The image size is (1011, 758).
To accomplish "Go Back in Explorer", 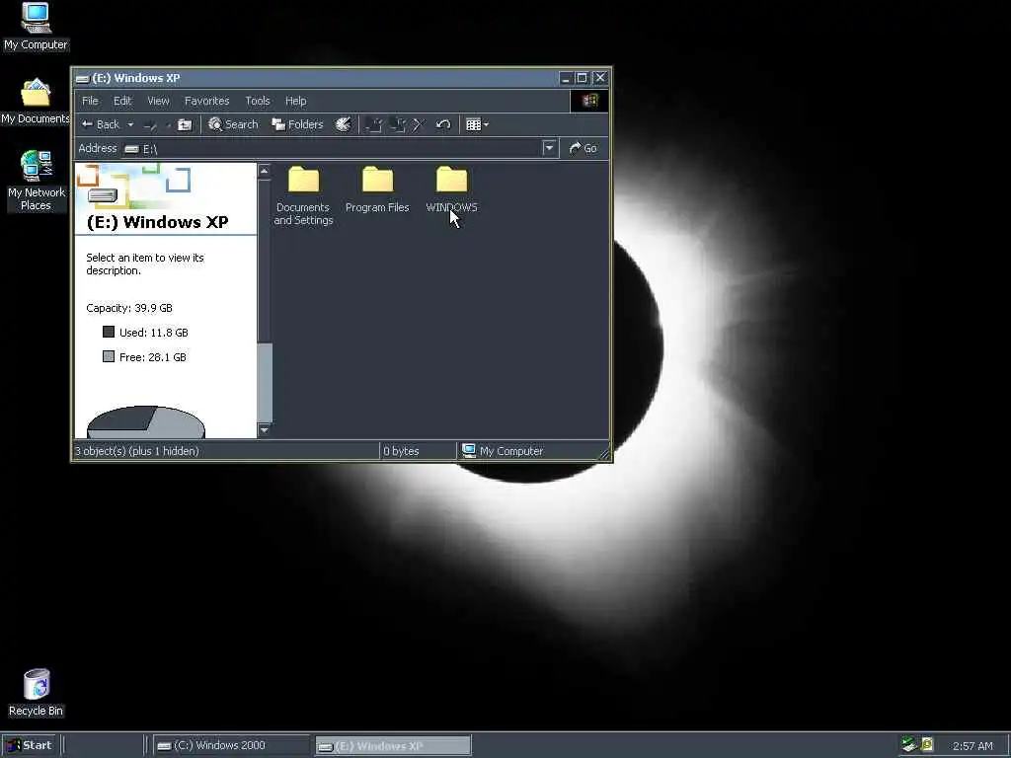I will coord(101,124).
